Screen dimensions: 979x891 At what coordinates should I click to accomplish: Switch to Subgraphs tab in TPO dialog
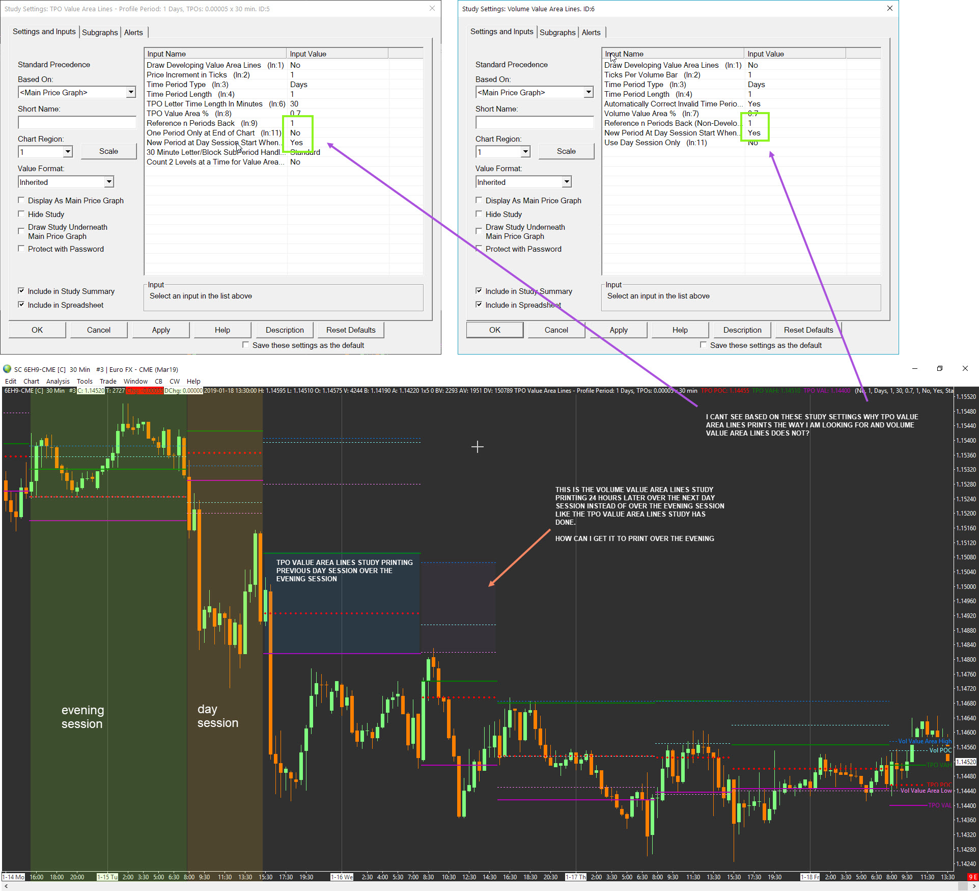[100, 32]
